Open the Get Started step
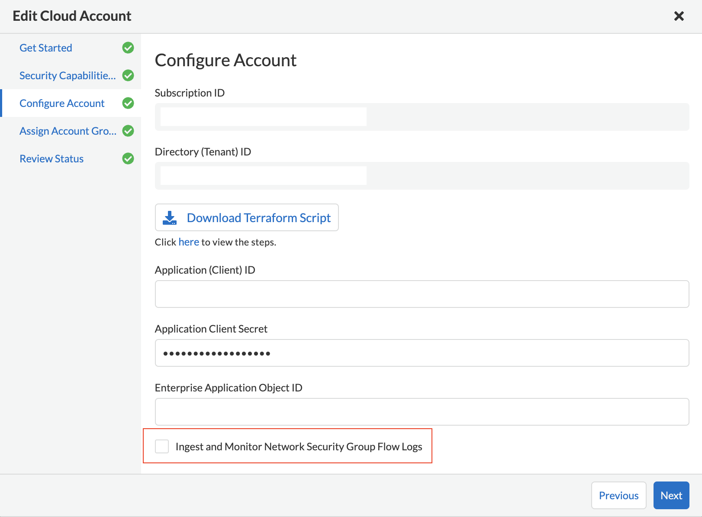The width and height of the screenshot is (702, 517). pyautogui.click(x=46, y=48)
